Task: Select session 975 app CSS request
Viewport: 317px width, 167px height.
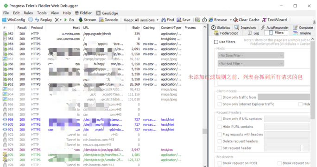Action: (x=102, y=150)
